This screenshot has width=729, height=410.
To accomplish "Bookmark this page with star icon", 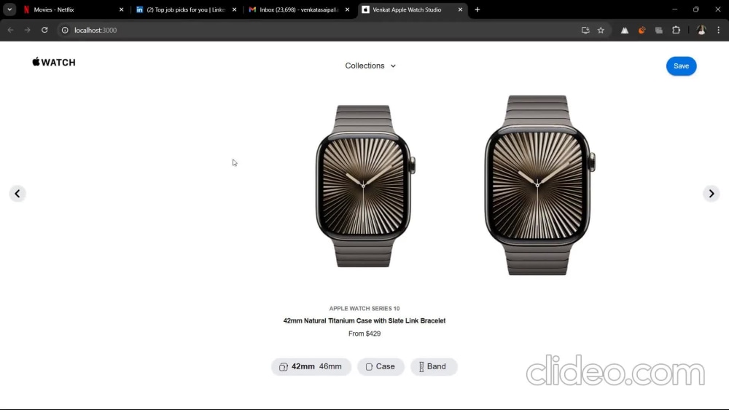I will [x=601, y=30].
